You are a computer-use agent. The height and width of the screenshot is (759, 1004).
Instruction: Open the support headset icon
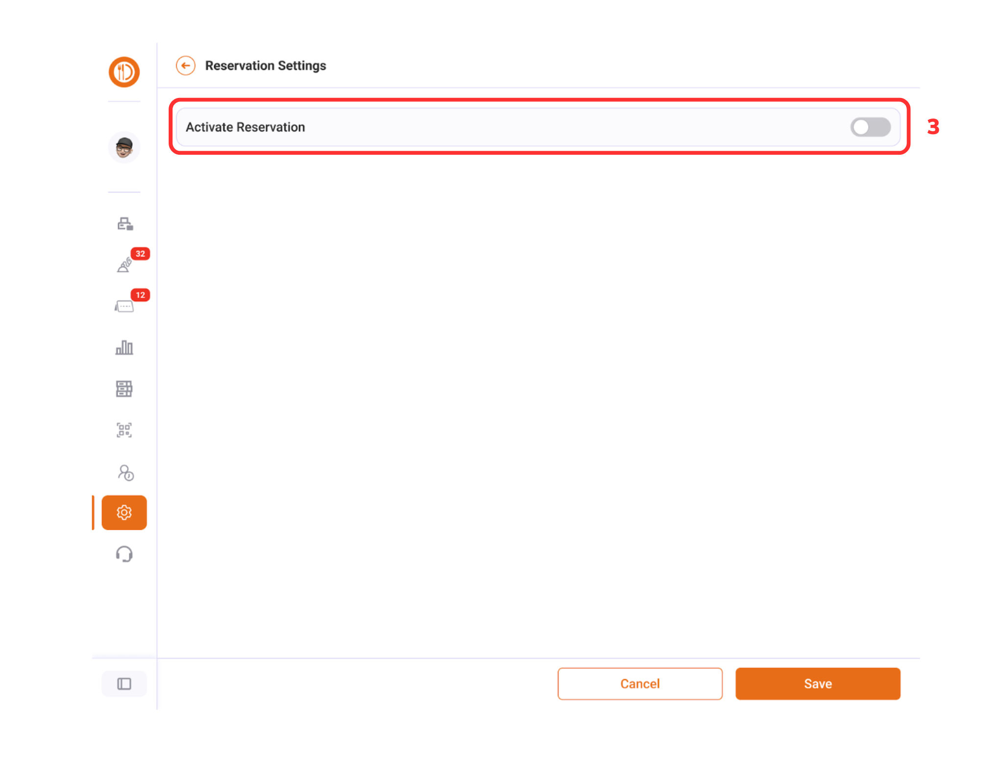coord(124,554)
